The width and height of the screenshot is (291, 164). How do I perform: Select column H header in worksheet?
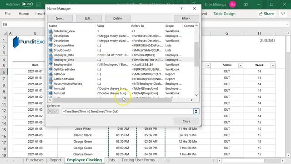click(259, 33)
